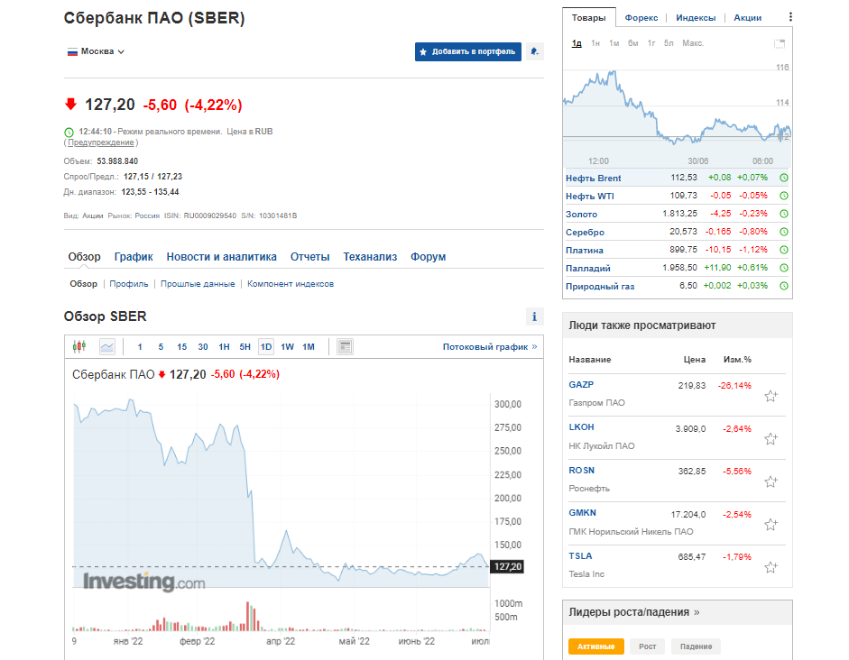This screenshot has height=660, width=849.
Task: Open the chart layout icon right of 1M
Action: [344, 346]
